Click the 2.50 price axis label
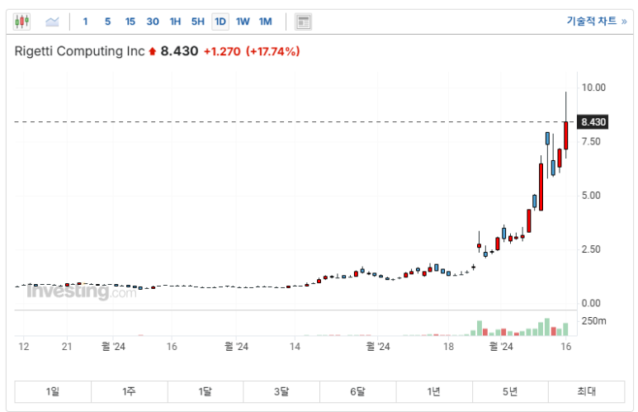The width and height of the screenshot is (638, 412). pos(591,249)
